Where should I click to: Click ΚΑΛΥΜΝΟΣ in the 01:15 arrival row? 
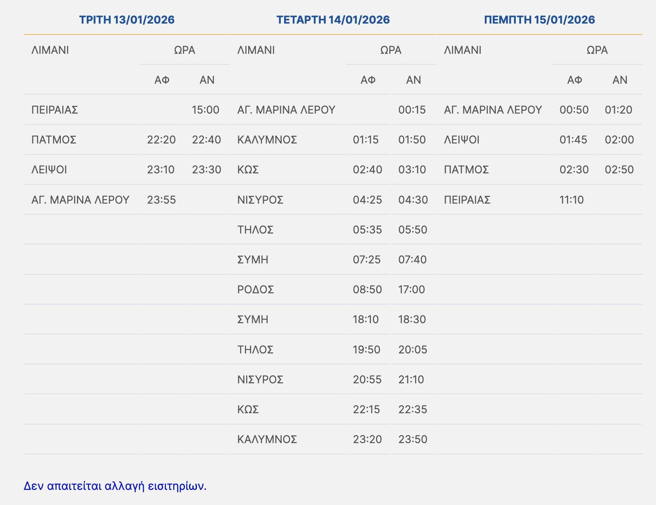pos(267,140)
